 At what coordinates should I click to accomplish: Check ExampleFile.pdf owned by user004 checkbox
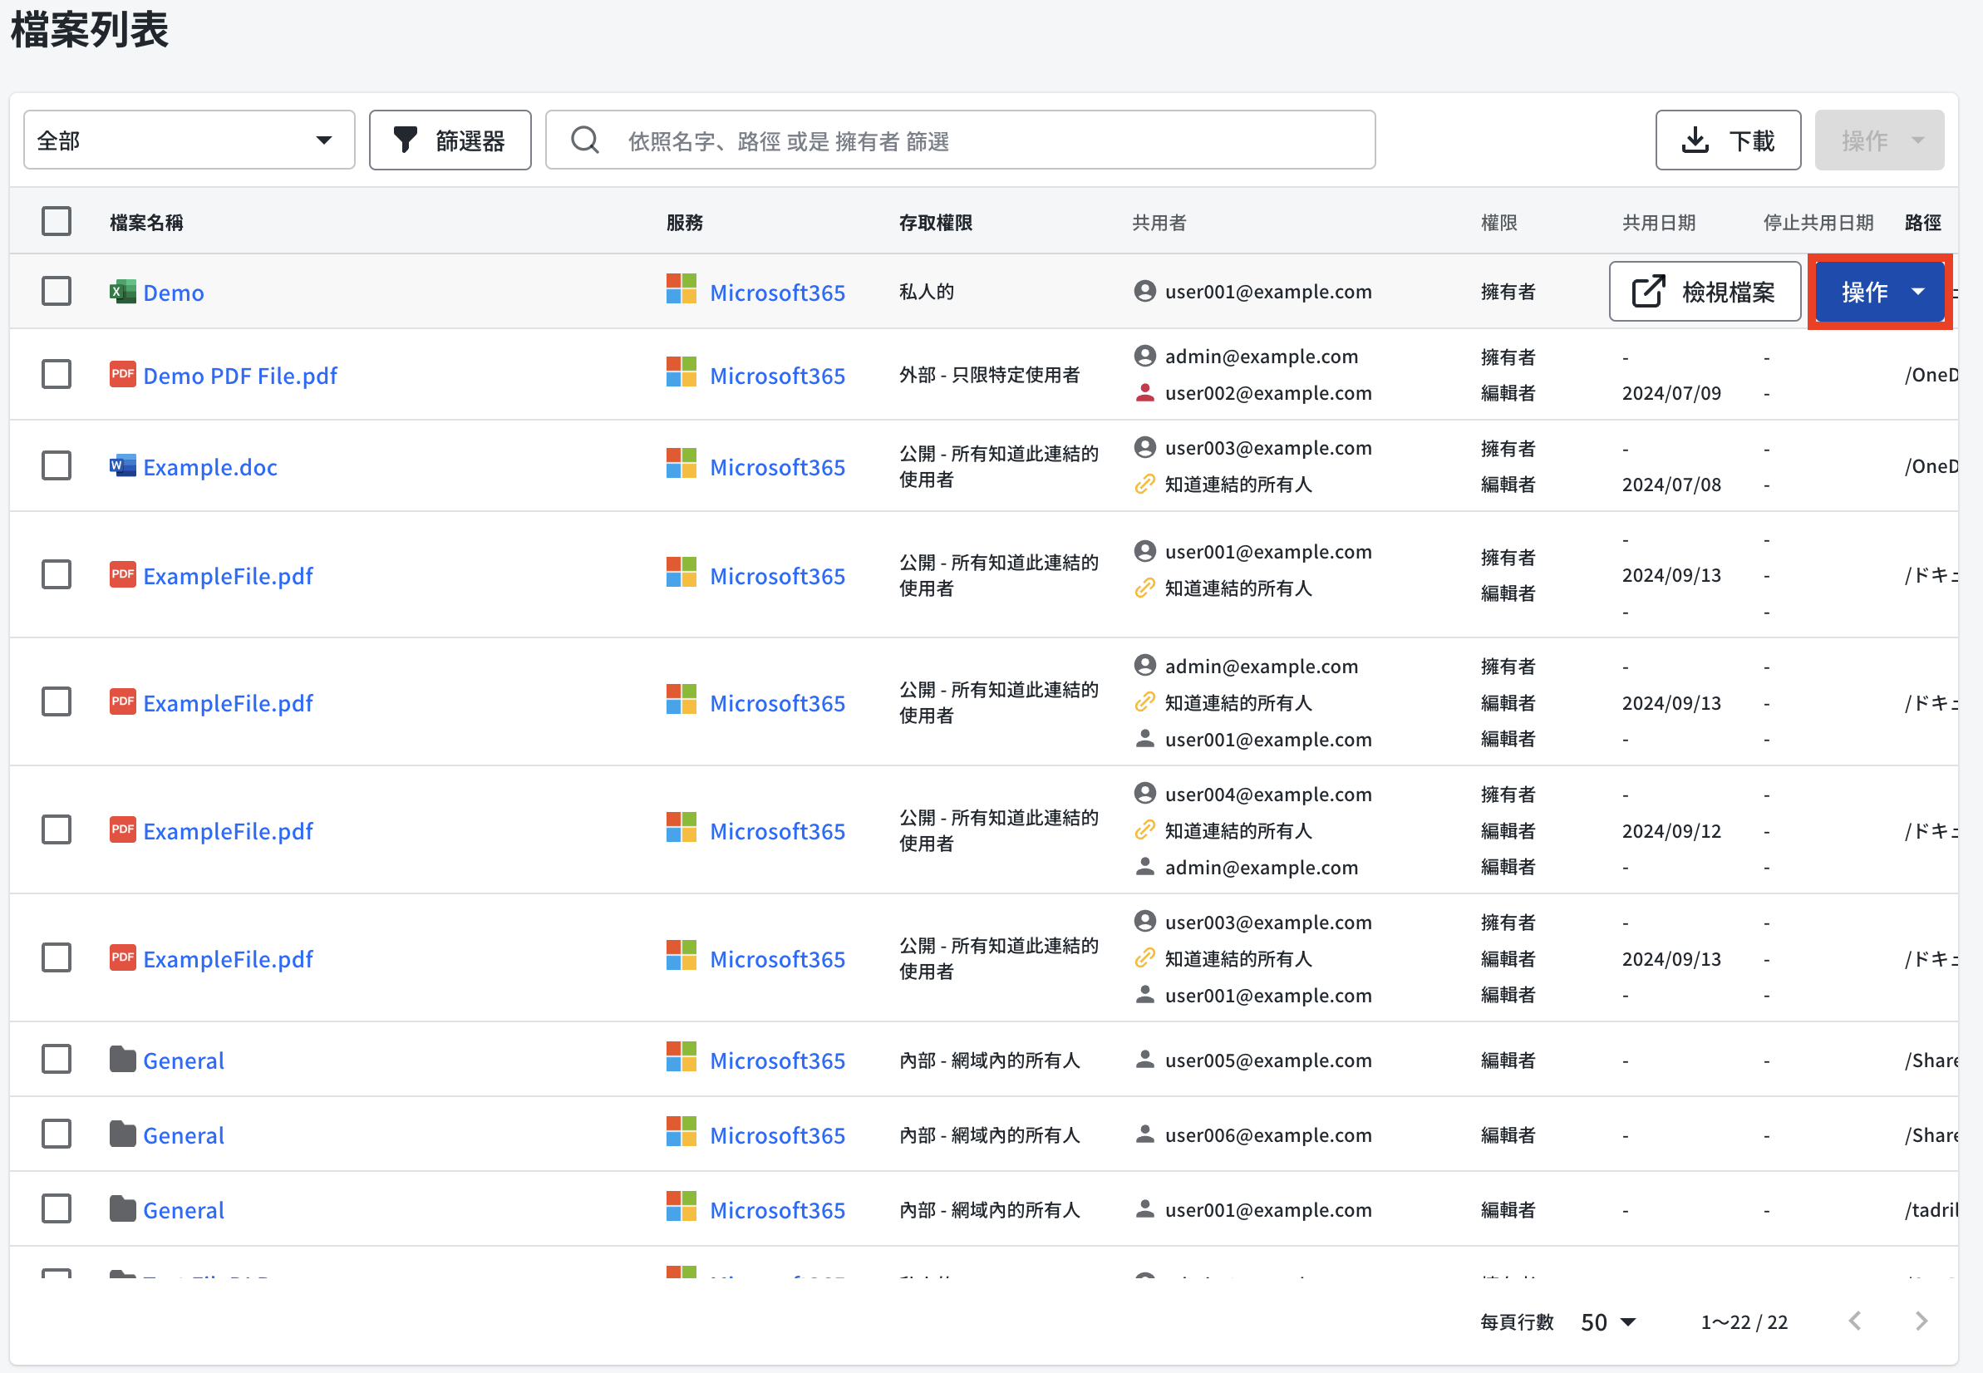(x=57, y=830)
